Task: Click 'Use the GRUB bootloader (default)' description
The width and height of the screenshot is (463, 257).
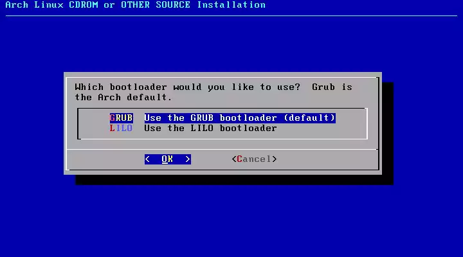Action: click(x=239, y=118)
